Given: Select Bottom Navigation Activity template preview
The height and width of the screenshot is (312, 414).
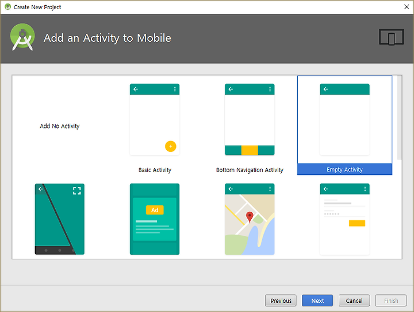Looking at the screenshot, I should [x=250, y=119].
